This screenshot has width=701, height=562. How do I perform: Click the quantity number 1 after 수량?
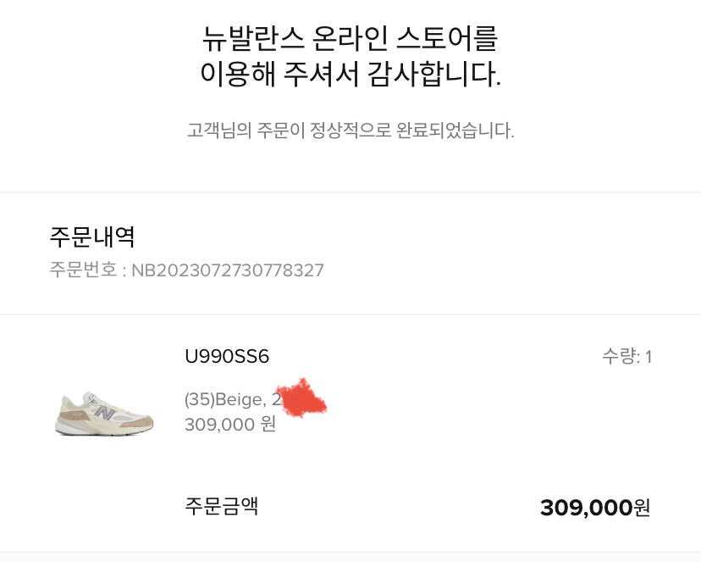pyautogui.click(x=649, y=357)
